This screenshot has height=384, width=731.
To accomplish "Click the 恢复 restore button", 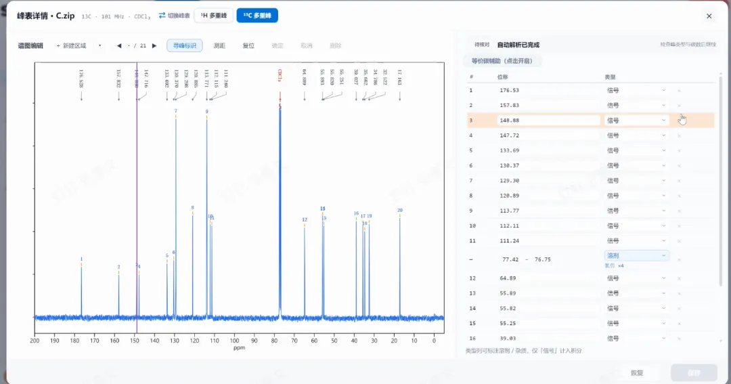I will pos(637,372).
